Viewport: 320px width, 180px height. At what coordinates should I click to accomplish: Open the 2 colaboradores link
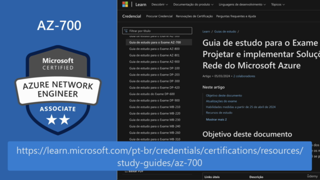(244, 76)
